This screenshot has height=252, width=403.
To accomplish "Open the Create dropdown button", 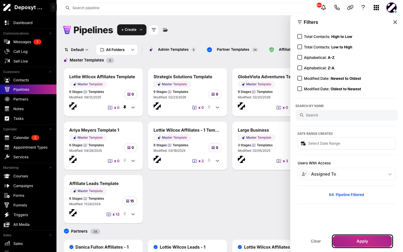I will point(132,30).
